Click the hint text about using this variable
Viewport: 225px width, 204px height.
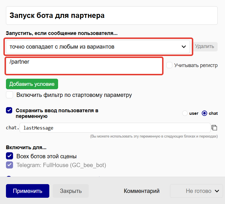pyautogui.click(x=154, y=136)
